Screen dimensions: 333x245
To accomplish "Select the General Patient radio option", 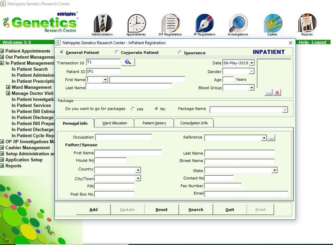I will tap(62, 52).
